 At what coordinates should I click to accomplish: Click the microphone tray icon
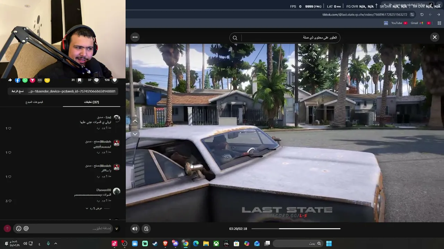(x=48, y=243)
